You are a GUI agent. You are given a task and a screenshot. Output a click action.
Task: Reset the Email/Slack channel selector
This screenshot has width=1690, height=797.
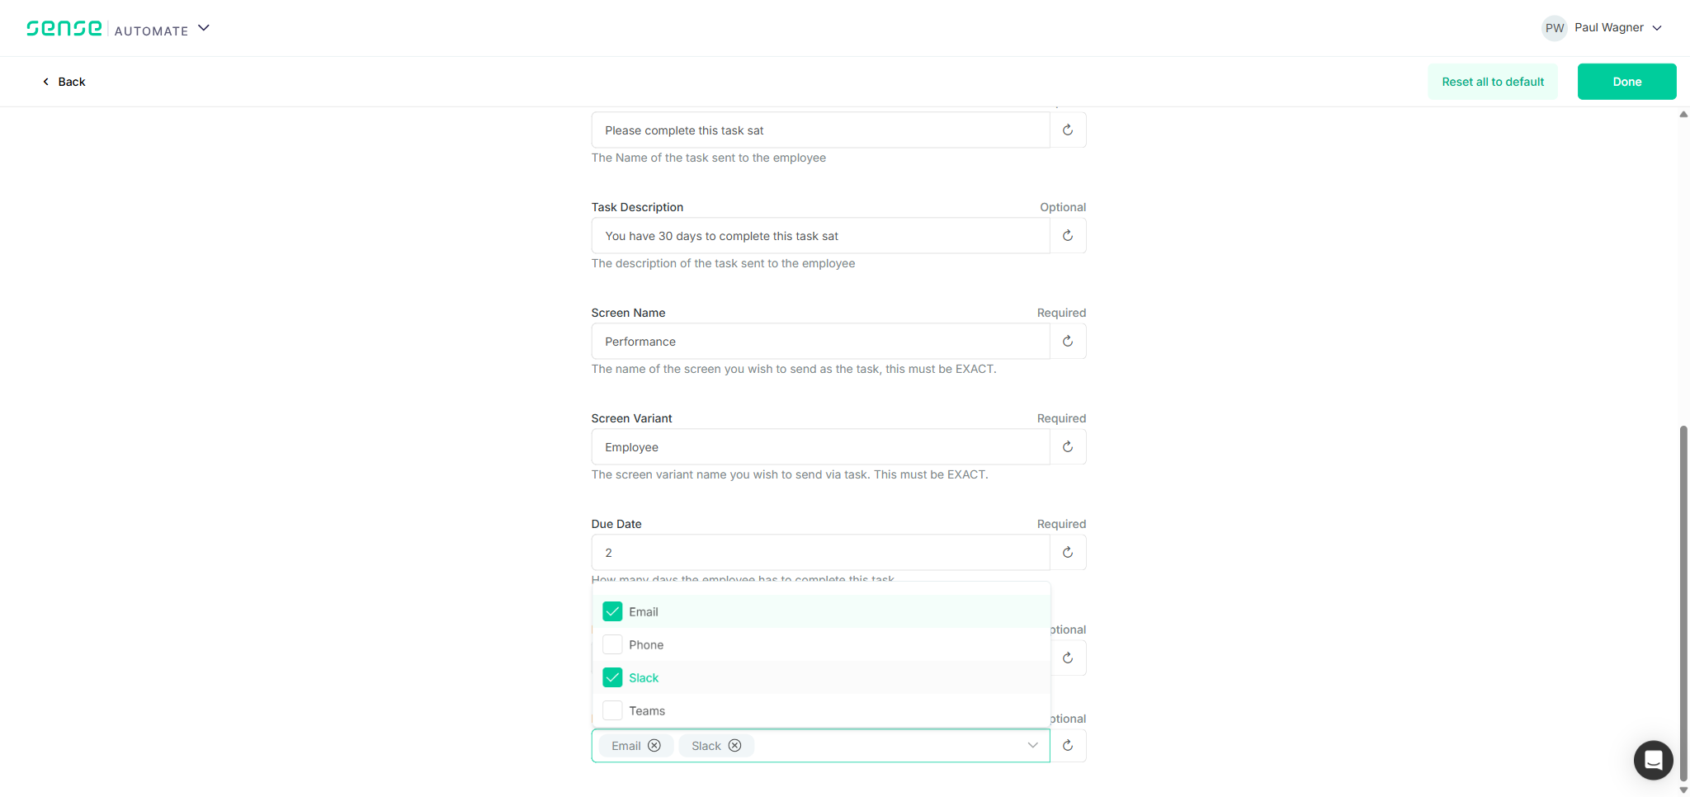click(1067, 746)
